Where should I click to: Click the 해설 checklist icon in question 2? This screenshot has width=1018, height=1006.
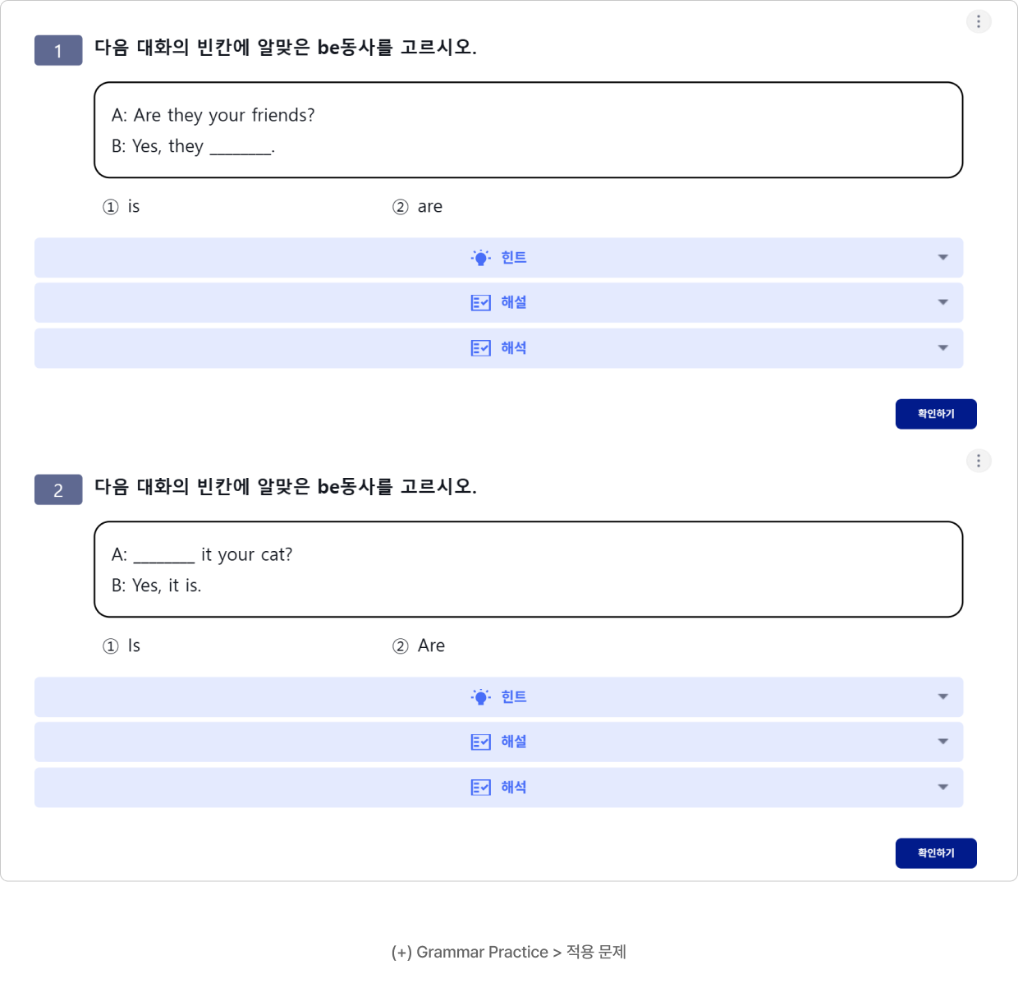click(x=481, y=742)
